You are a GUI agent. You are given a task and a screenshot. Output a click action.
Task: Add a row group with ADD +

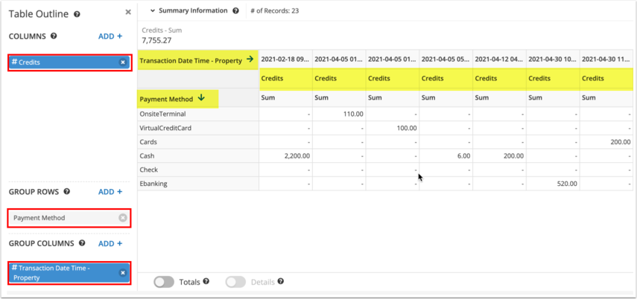(x=110, y=192)
